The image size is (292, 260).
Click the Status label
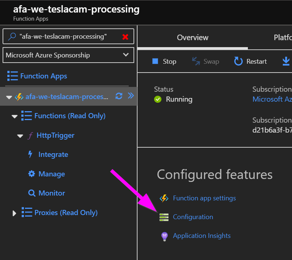tap(164, 89)
